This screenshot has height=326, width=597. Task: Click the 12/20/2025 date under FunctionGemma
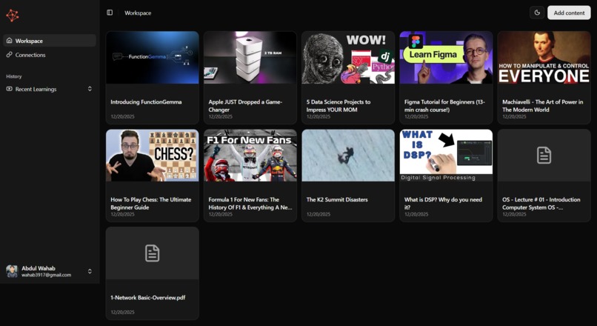pos(123,116)
